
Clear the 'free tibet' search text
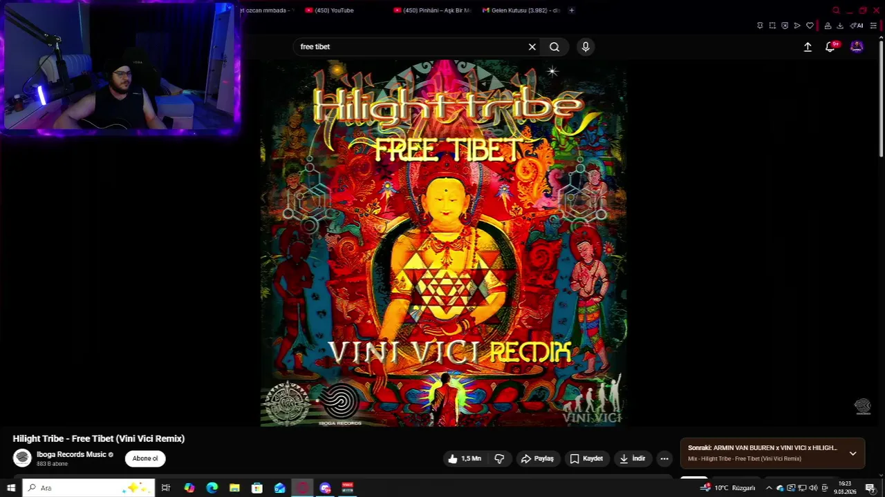(x=532, y=47)
